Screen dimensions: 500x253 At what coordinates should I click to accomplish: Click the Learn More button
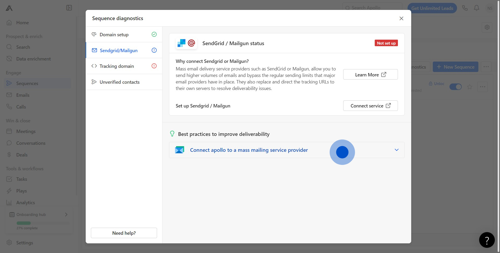click(370, 75)
